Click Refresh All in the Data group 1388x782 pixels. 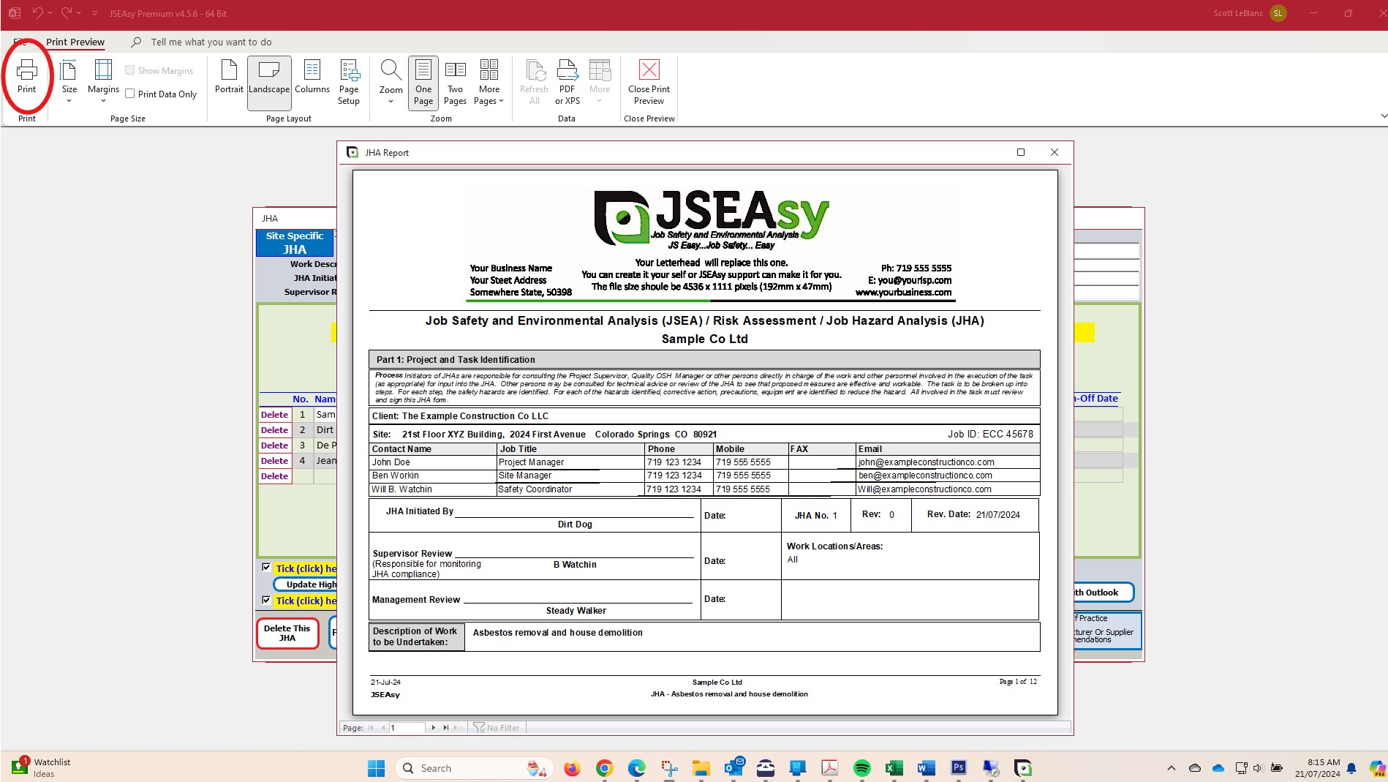534,80
